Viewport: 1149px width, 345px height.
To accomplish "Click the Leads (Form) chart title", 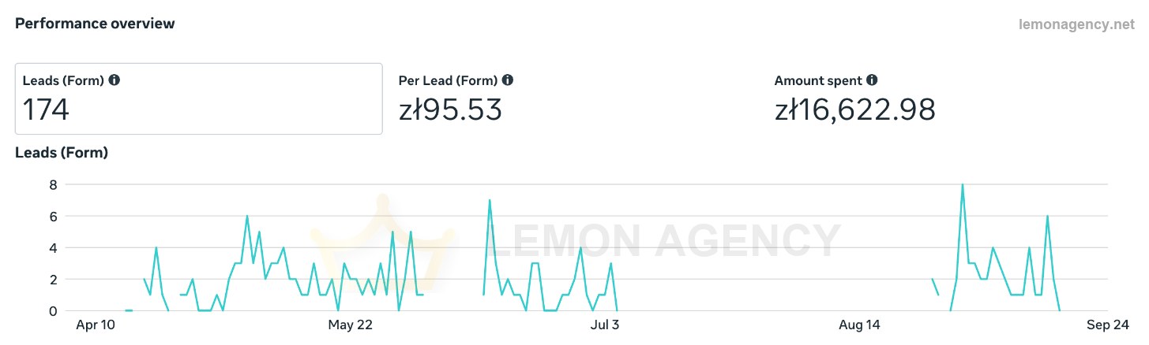I will pos(62,153).
